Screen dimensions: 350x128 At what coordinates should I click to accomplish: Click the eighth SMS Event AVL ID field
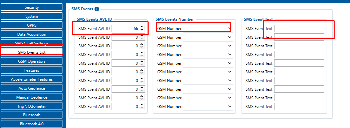click(128, 89)
